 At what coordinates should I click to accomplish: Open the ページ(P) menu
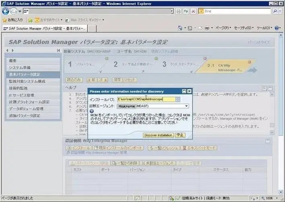(x=223, y=28)
